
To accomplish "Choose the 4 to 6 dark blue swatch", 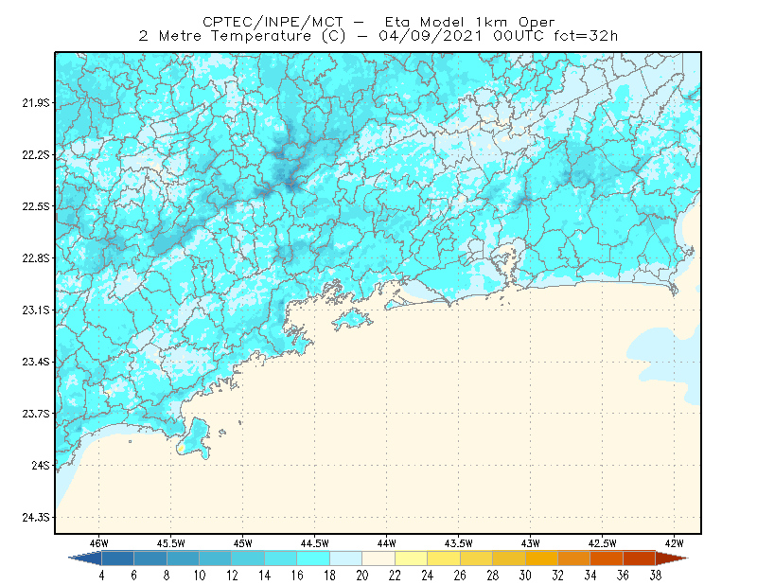I will pyautogui.click(x=117, y=558).
